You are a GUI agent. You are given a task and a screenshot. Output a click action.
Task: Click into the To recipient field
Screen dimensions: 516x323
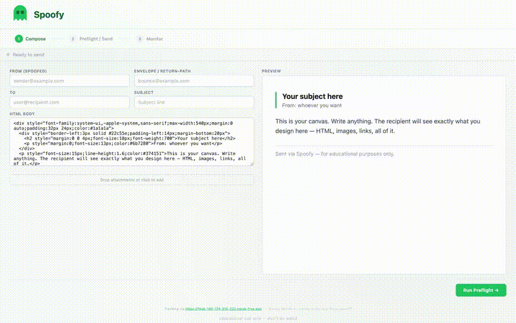click(x=70, y=102)
